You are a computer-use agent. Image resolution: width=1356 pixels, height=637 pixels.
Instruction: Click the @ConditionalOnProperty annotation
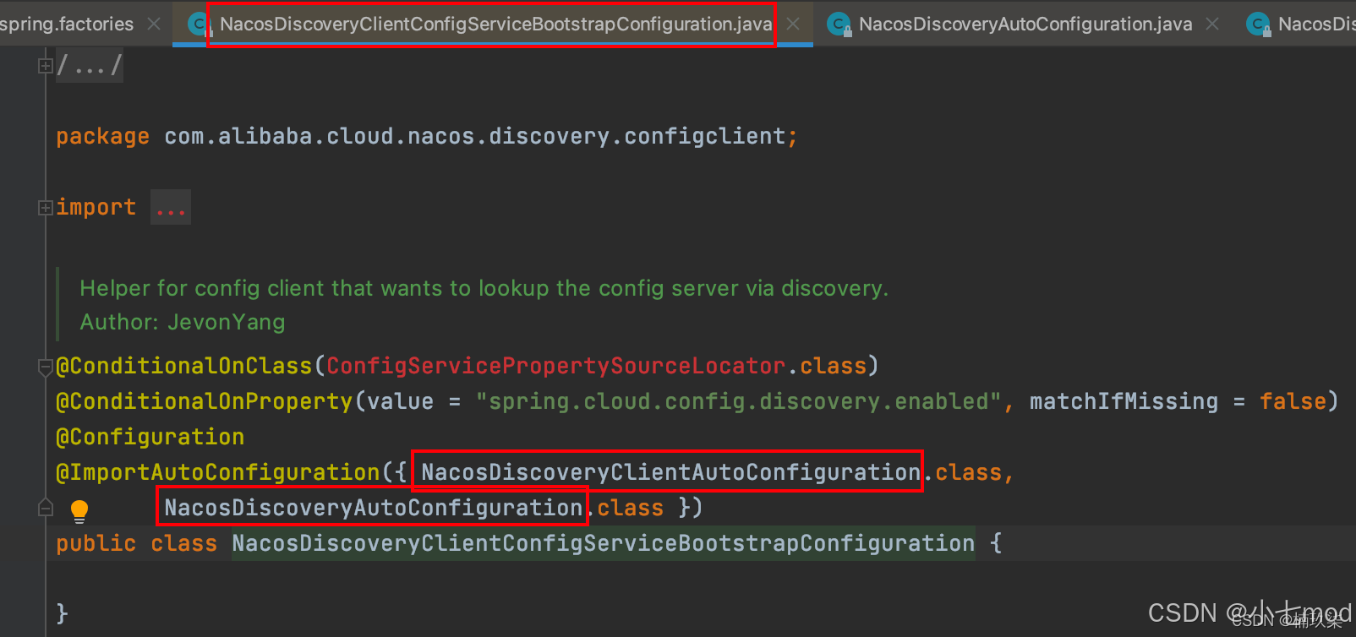click(204, 401)
